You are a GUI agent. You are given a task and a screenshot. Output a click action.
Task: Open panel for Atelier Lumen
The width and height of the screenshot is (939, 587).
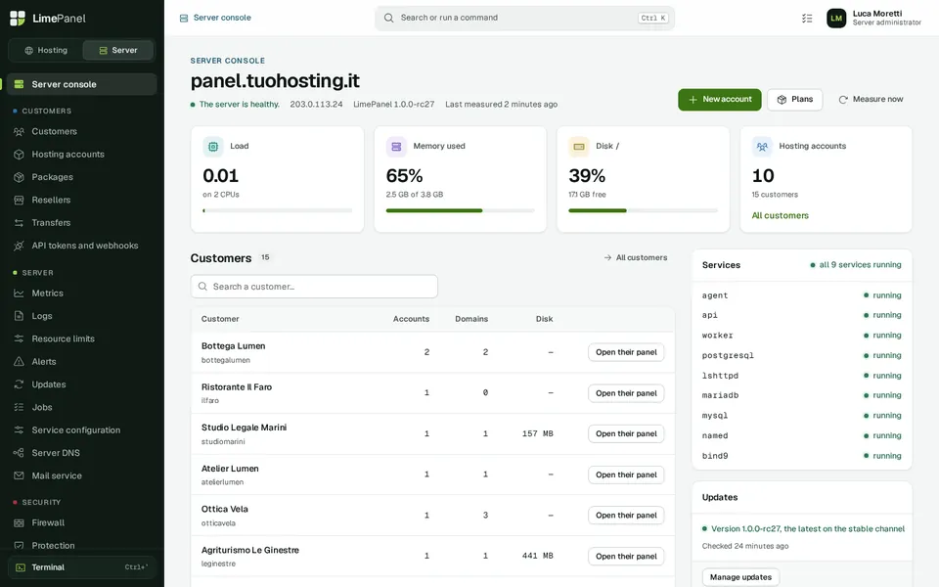[626, 474]
